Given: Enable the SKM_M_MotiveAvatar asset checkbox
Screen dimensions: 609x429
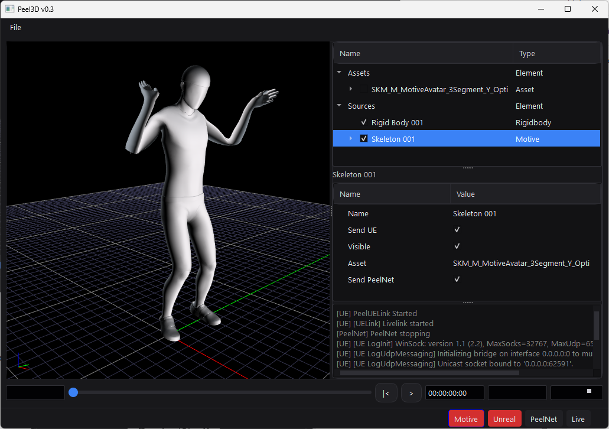Looking at the screenshot, I should tap(364, 90).
